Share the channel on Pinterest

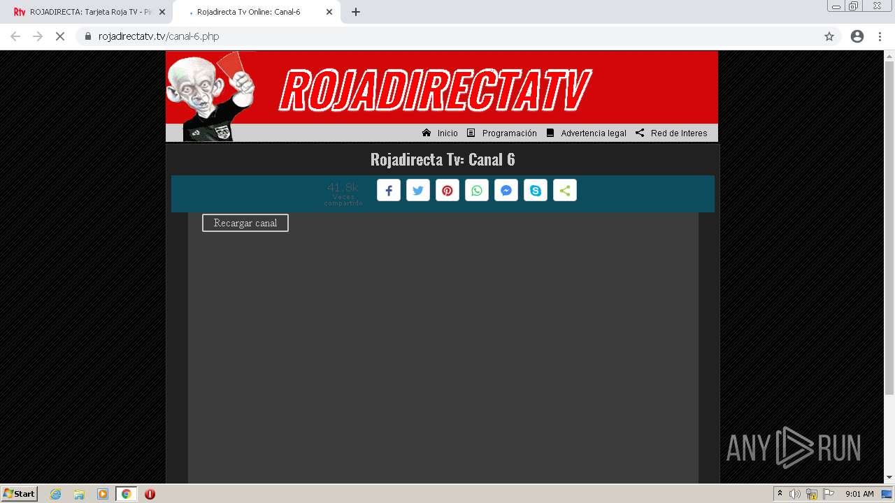pyautogui.click(x=447, y=191)
